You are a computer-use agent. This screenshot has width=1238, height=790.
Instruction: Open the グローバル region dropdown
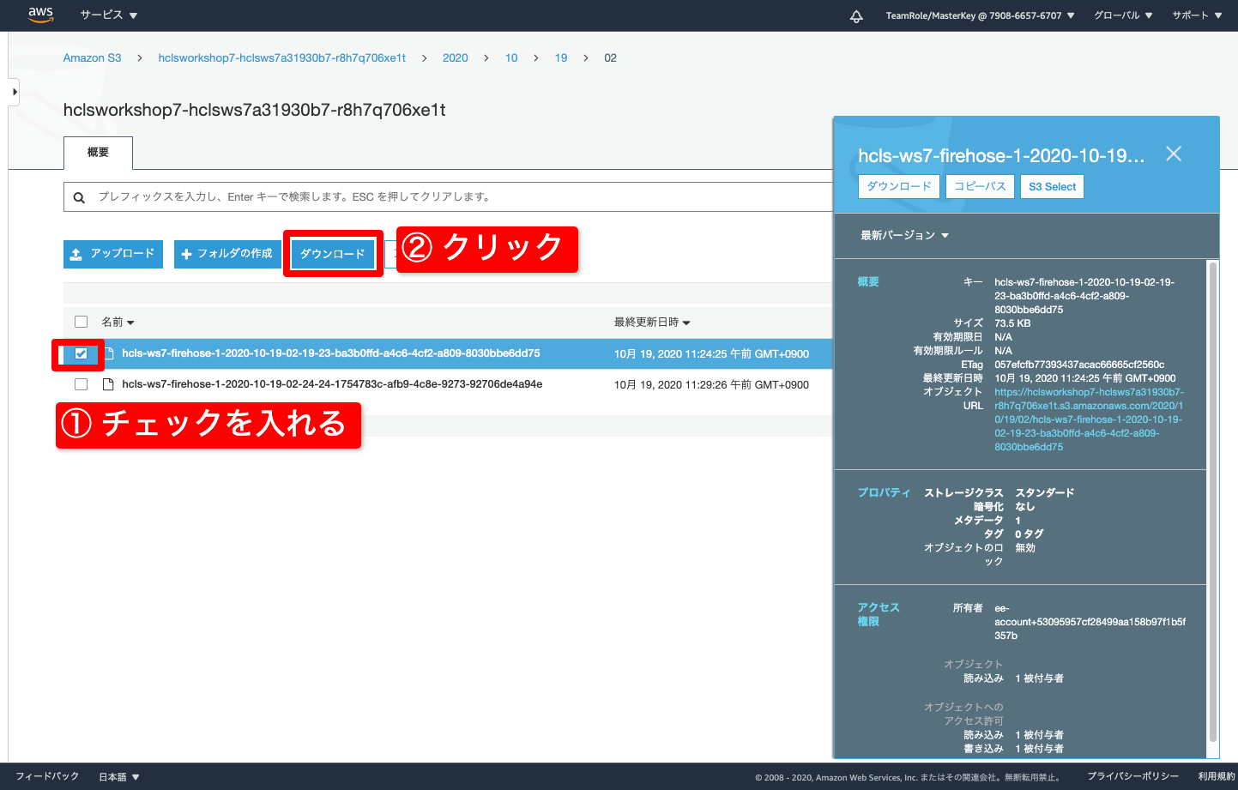pyautogui.click(x=1123, y=15)
